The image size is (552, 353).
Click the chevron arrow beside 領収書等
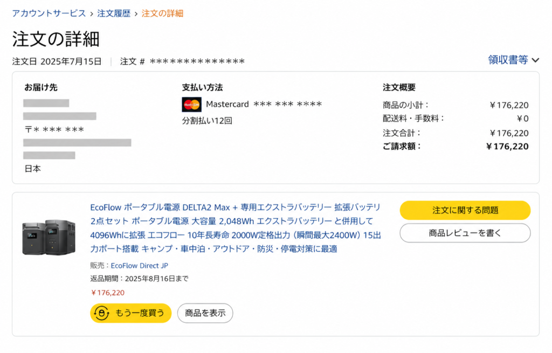tap(535, 60)
